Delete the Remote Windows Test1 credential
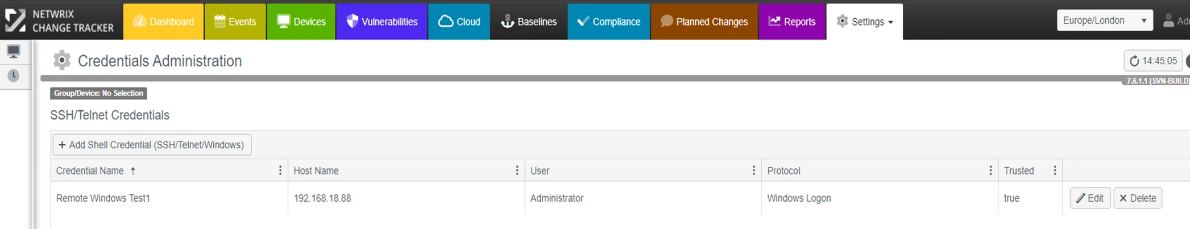 (x=1138, y=198)
